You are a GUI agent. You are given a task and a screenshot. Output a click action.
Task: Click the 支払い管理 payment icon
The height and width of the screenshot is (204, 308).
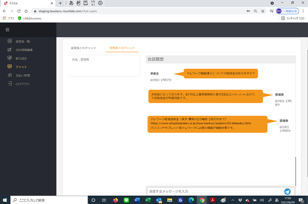(10, 75)
